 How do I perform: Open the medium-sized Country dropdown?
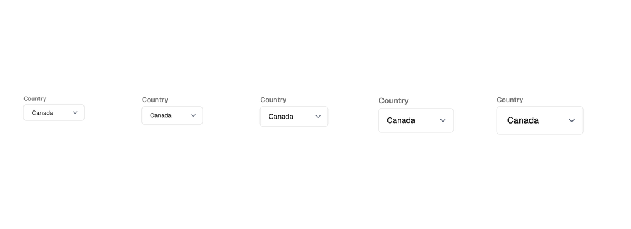click(x=294, y=117)
